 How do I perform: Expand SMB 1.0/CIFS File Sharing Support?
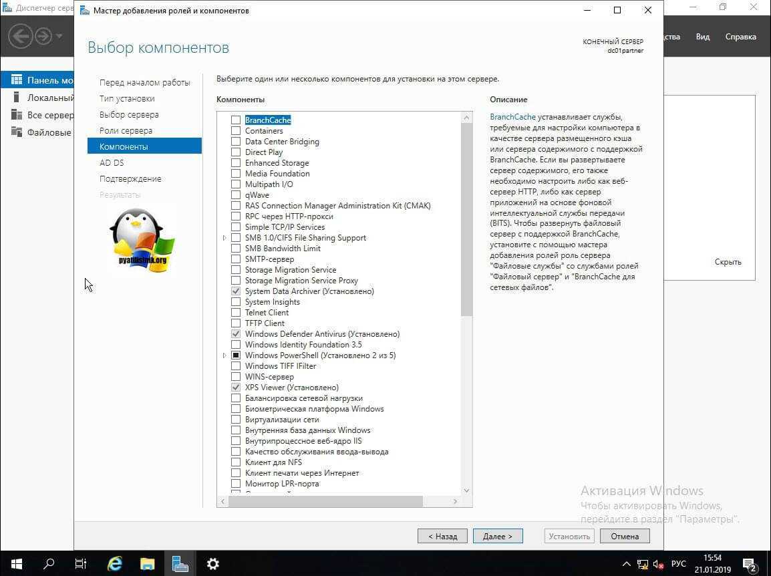[224, 238]
